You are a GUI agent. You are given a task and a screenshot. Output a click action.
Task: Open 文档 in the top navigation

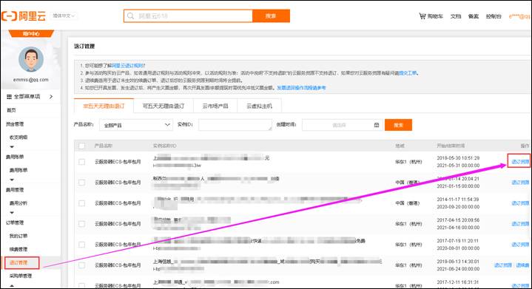[x=456, y=16]
